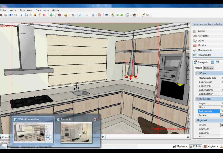Select the arrow pointer selection tool

[80, 15]
